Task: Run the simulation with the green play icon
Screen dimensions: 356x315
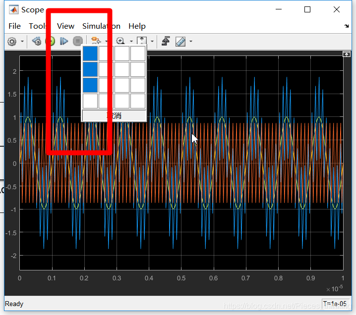Action: tap(51, 41)
